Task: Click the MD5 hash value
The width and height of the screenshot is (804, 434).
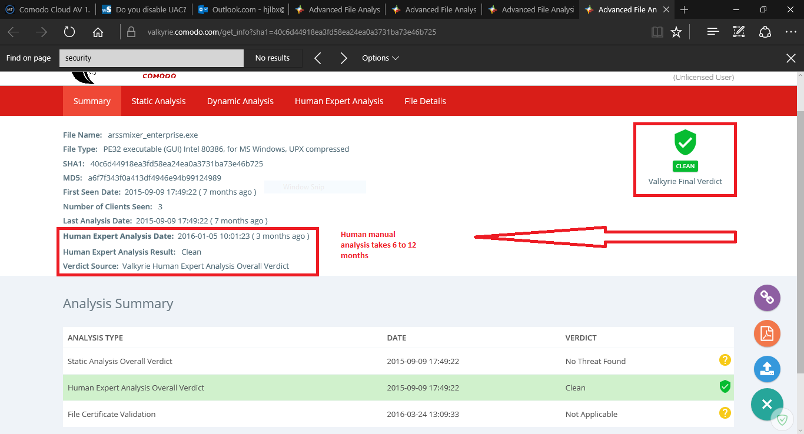Action: pos(155,178)
